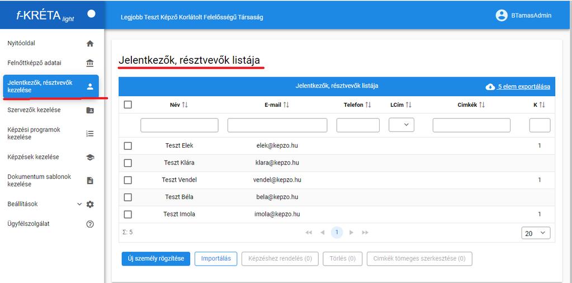Viewport: 572px width, 283px height.
Task: Click the person icon in Jelentkezők menu item
Action: point(90,87)
